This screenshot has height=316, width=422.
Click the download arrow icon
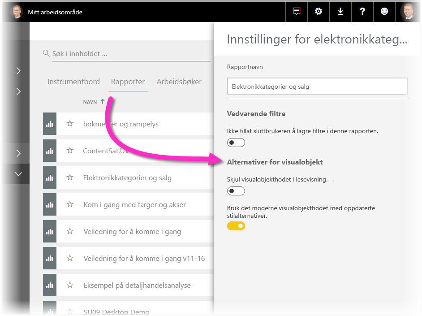[340, 11]
